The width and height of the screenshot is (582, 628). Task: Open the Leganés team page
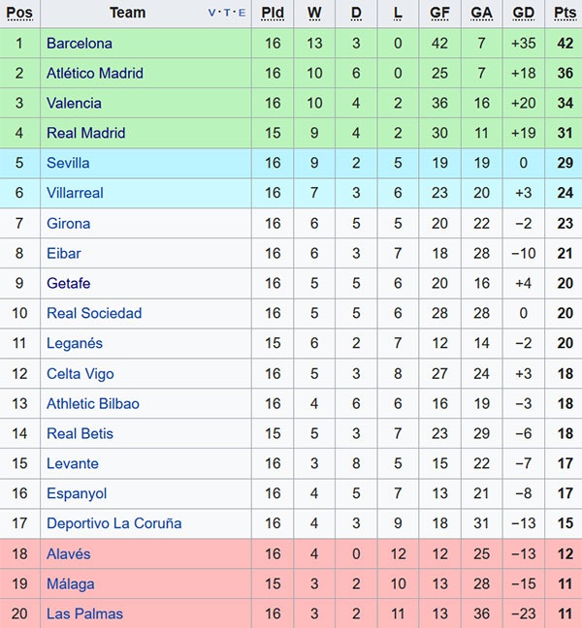coord(75,344)
